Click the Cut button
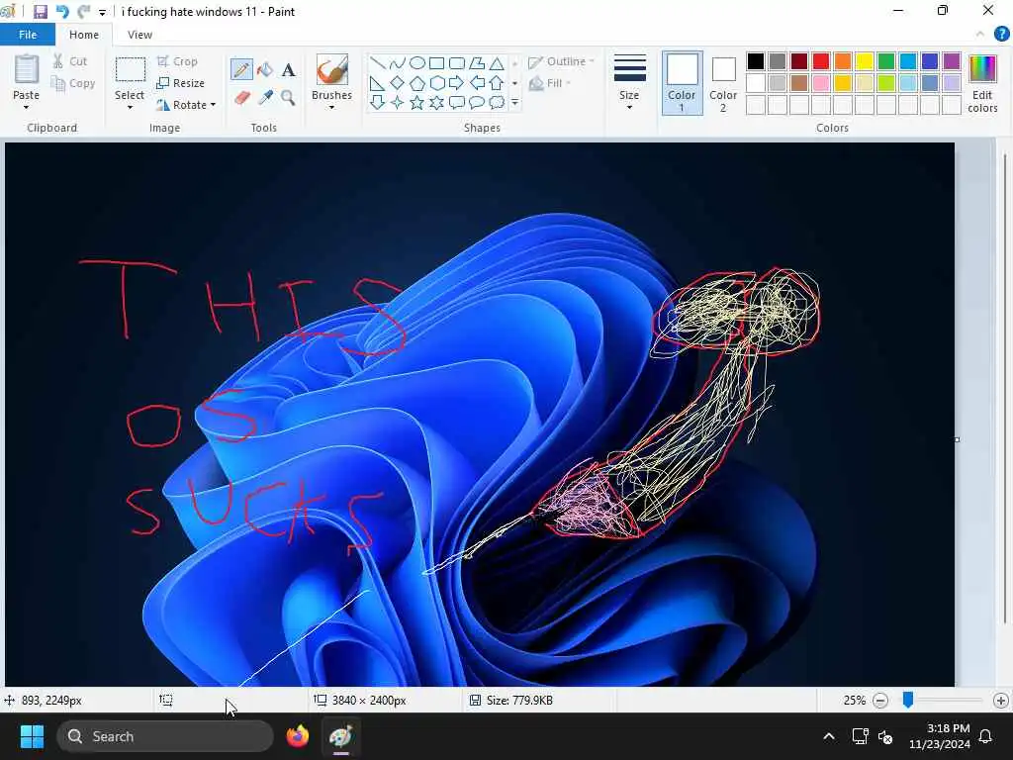 click(x=70, y=61)
